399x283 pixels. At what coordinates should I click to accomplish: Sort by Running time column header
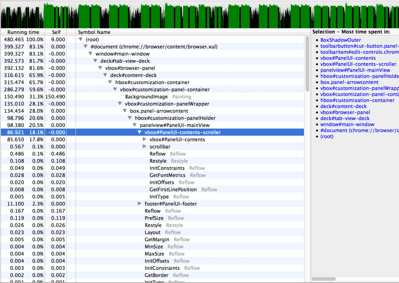tap(23, 32)
